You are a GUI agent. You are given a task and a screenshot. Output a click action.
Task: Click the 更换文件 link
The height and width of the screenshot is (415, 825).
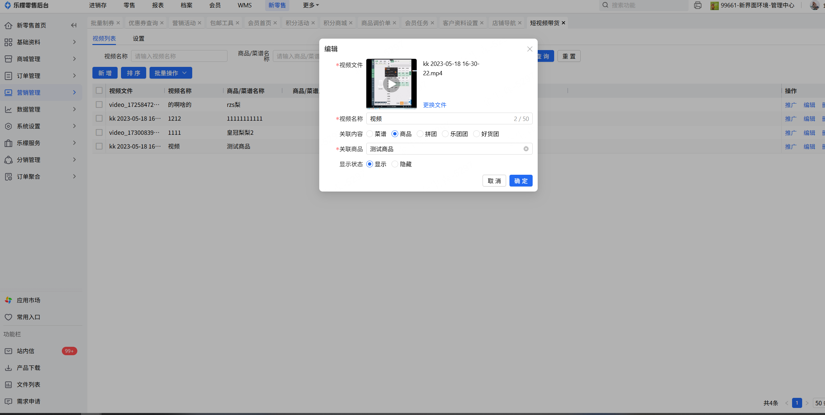point(435,105)
